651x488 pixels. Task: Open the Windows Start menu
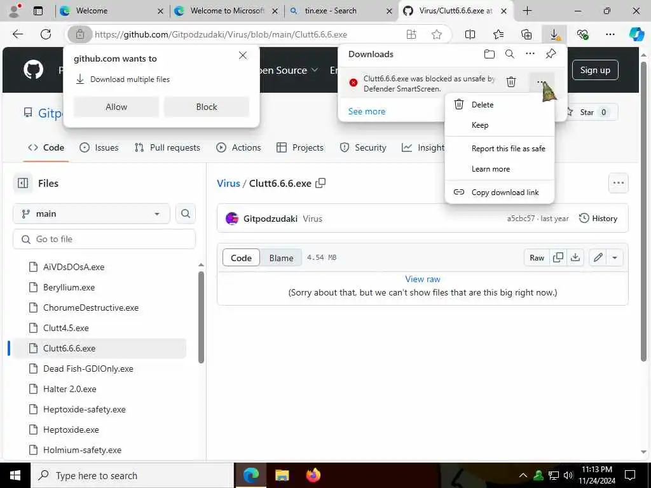click(15, 475)
